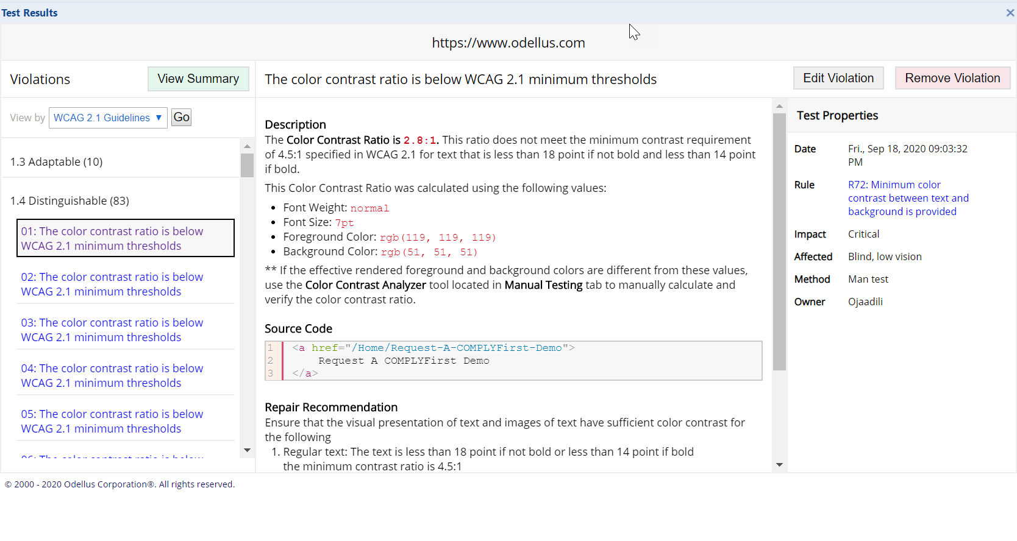This screenshot has height=541, width=1017.
Task: Click inside the Source Code box
Action: click(518, 361)
